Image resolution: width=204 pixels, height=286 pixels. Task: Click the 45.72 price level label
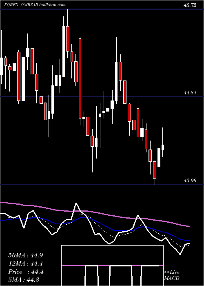pos(190,5)
